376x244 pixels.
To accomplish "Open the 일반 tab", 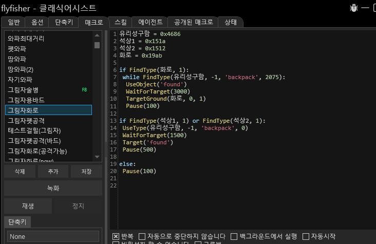I will coord(13,22).
